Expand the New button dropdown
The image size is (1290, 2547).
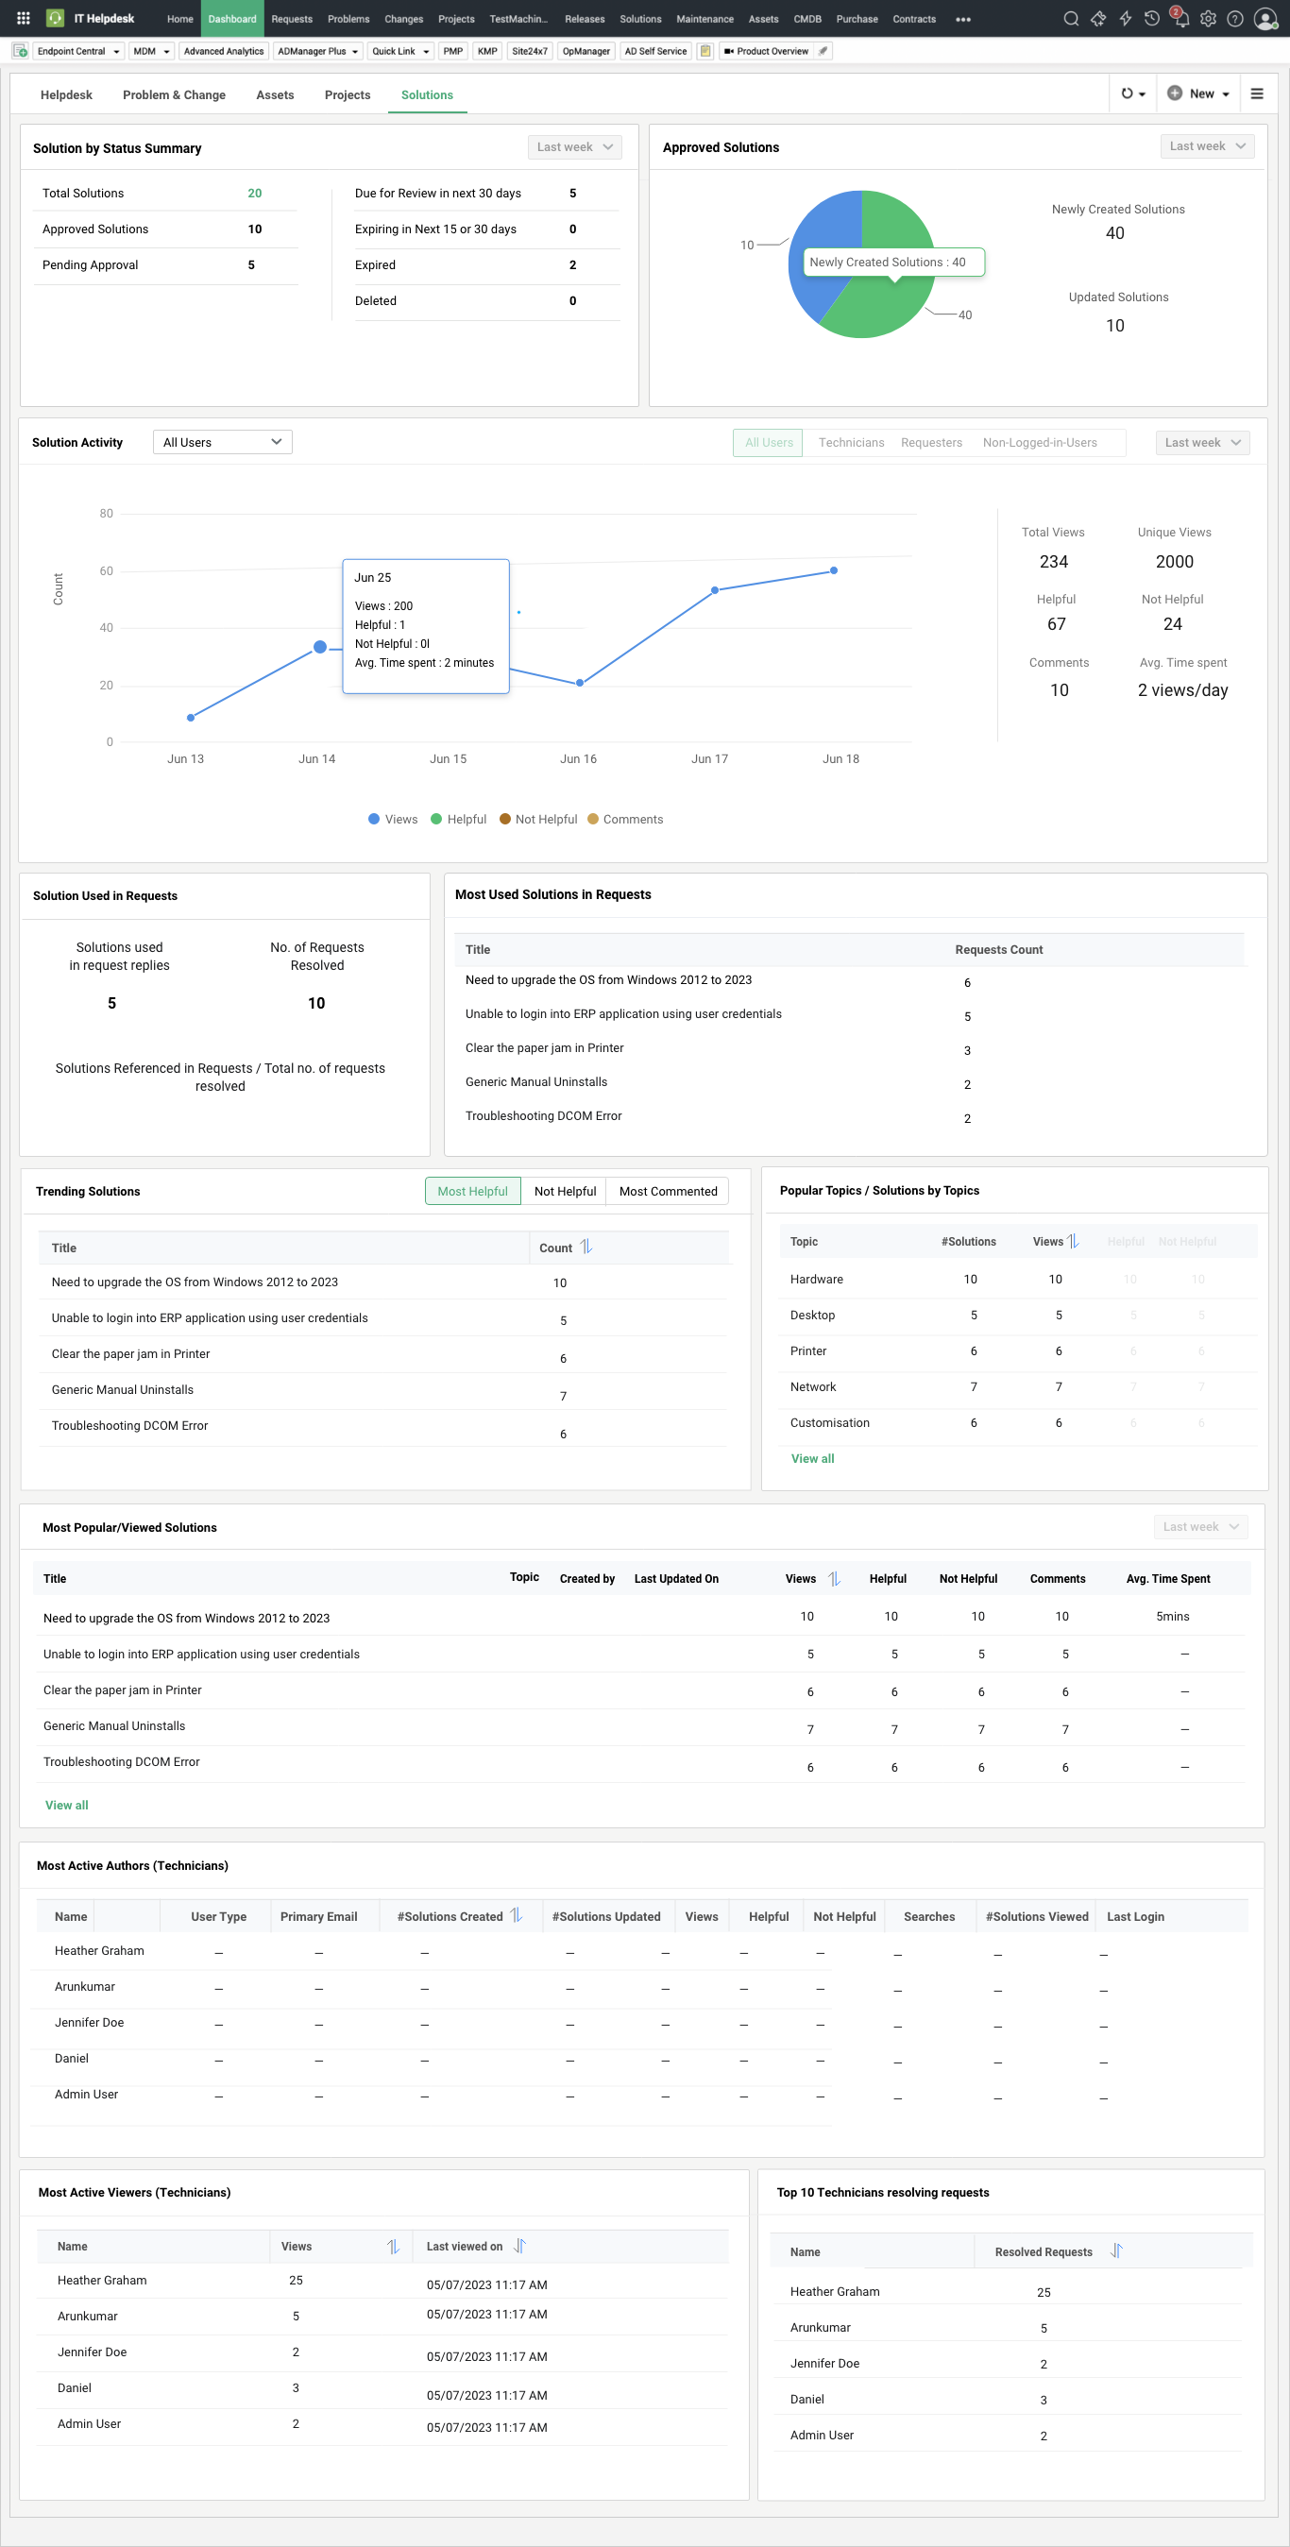pos(1226,95)
